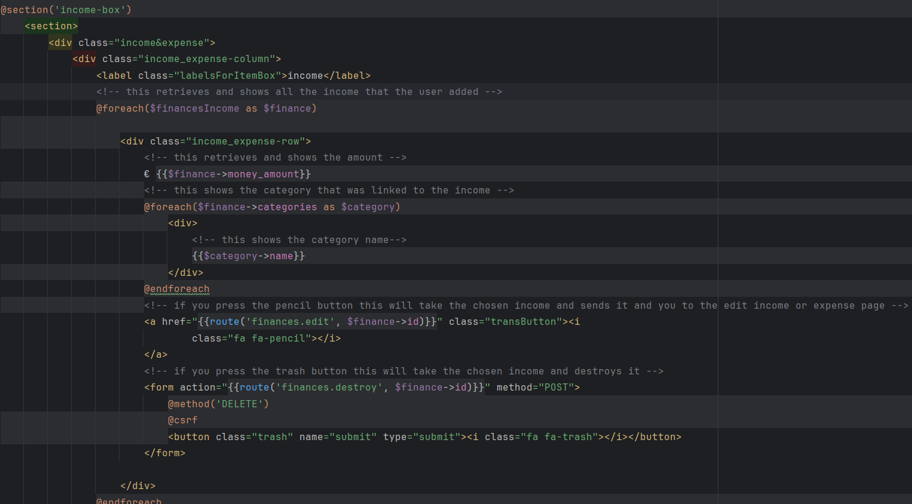The height and width of the screenshot is (504, 912).
Task: Click "income_expense-row" class string
Action: 246,142
